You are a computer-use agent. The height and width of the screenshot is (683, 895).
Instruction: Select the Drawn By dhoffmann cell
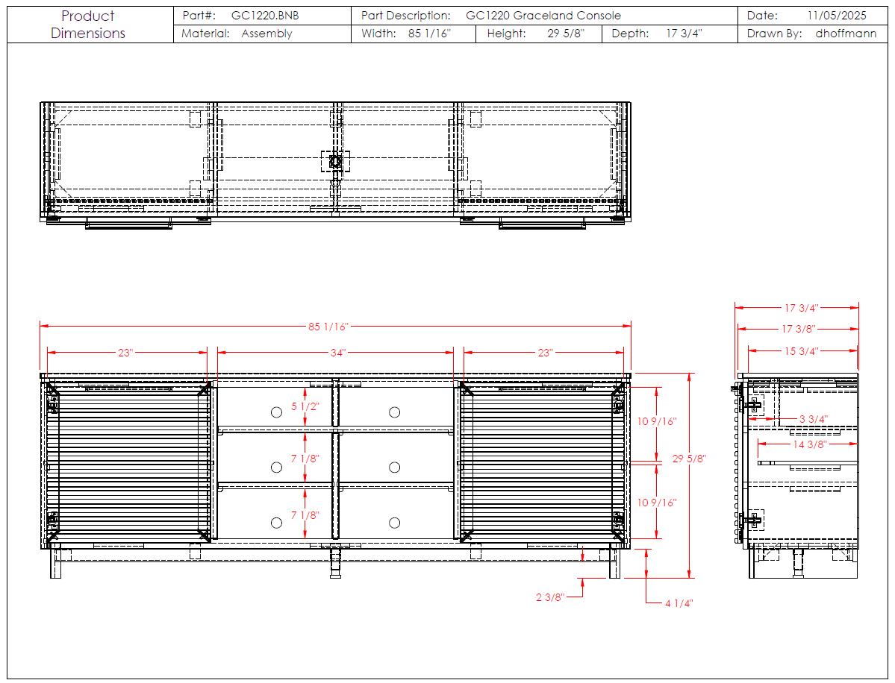(x=811, y=34)
